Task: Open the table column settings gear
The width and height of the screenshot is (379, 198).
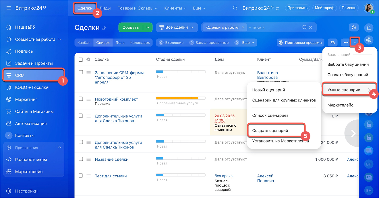Action: coord(88,59)
